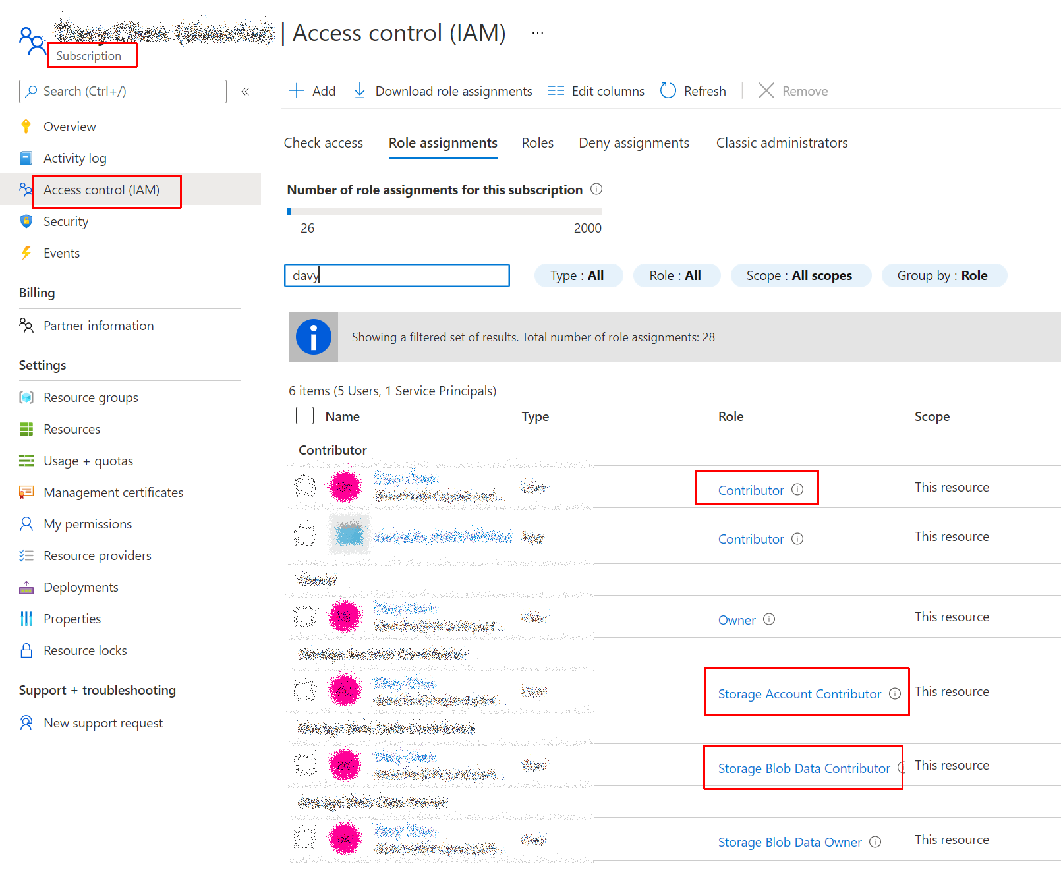The height and width of the screenshot is (881, 1061).
Task: Open Resource locks via the padlock icon
Action: tap(26, 650)
